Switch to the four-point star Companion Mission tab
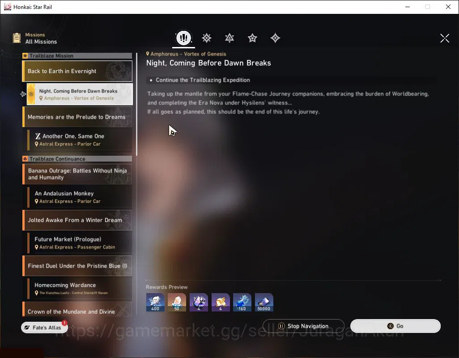The height and width of the screenshot is (358, 459). [275, 38]
